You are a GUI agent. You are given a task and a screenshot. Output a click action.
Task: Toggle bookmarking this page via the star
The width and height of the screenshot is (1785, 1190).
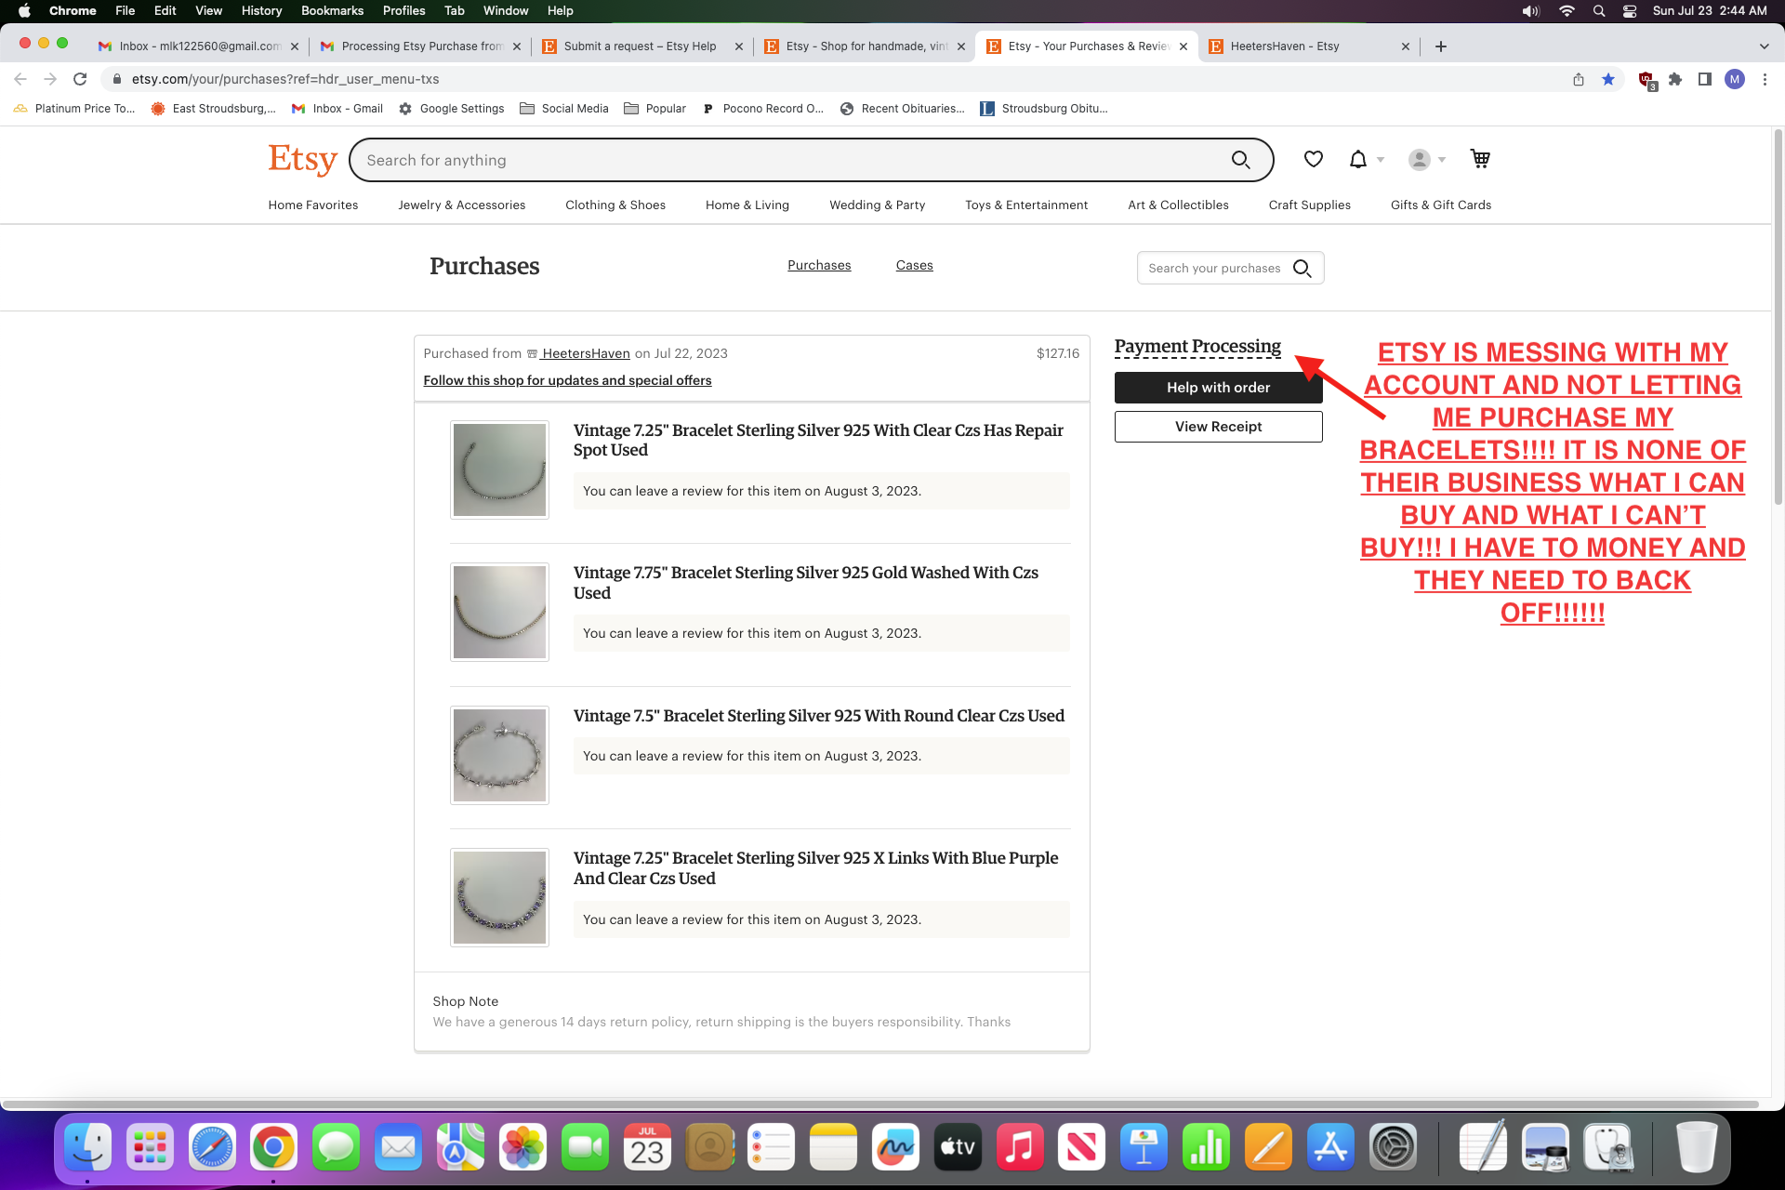[1609, 79]
